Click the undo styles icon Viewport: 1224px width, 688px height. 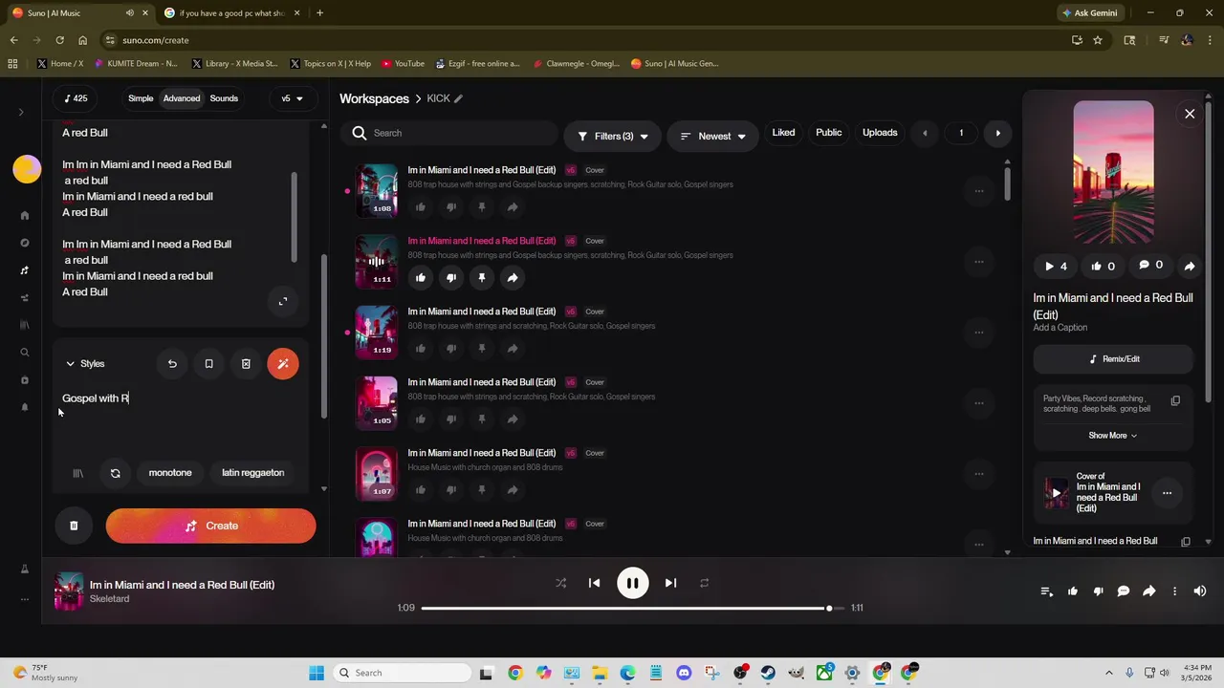click(172, 364)
